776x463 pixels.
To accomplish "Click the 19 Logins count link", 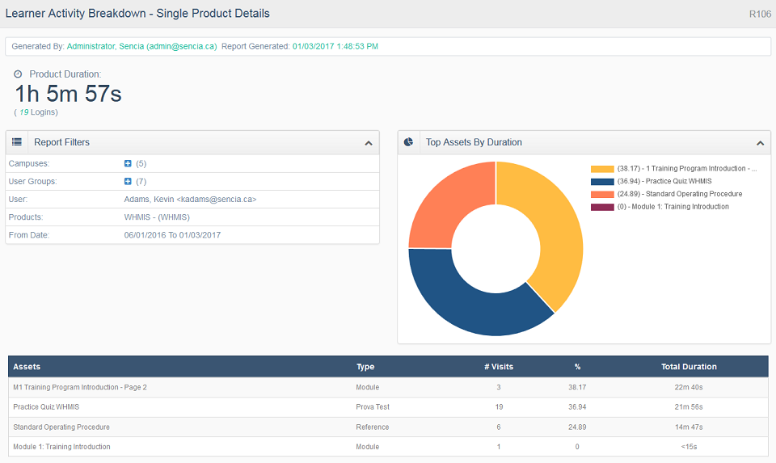I will tap(23, 112).
